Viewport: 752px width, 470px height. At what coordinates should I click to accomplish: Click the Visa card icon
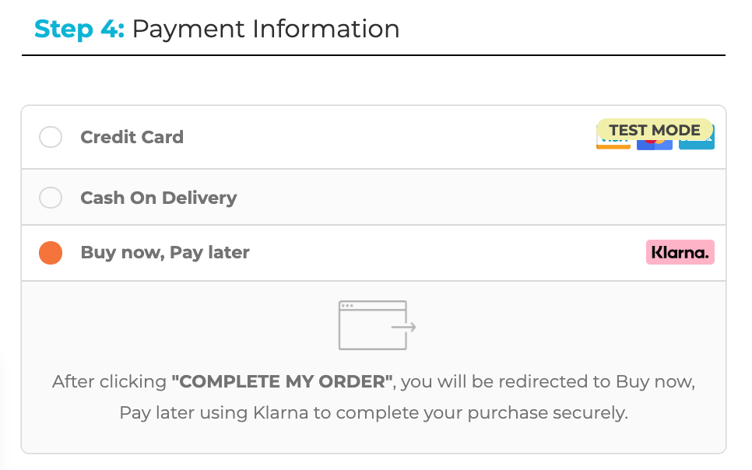click(613, 145)
